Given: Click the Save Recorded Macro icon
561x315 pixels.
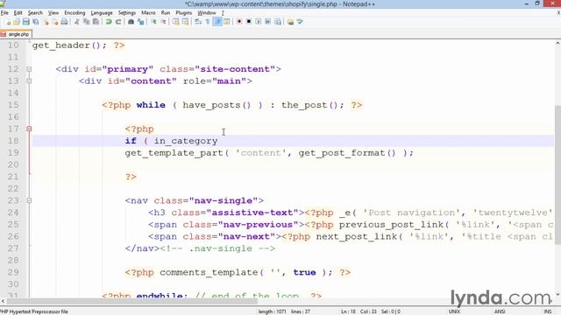Looking at the screenshot, I should (277, 22).
